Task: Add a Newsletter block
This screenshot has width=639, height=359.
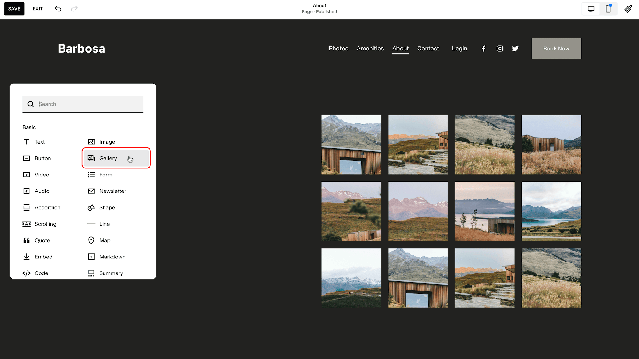Action: tap(112, 191)
